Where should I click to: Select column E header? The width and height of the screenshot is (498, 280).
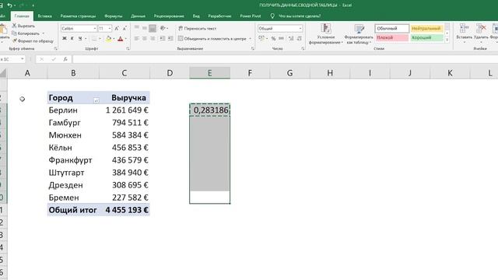pos(209,73)
